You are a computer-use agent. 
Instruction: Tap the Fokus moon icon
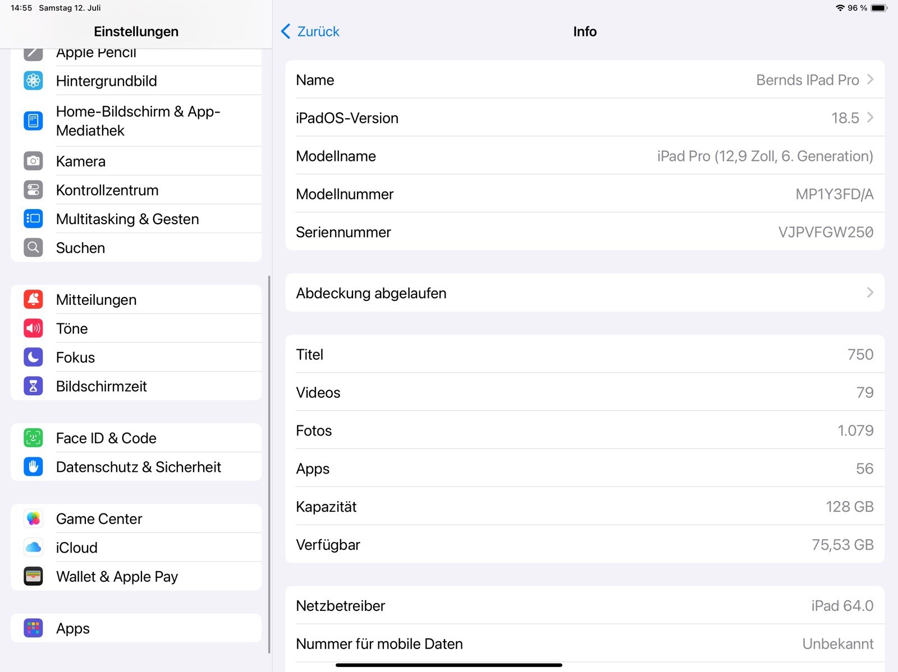[x=33, y=357]
